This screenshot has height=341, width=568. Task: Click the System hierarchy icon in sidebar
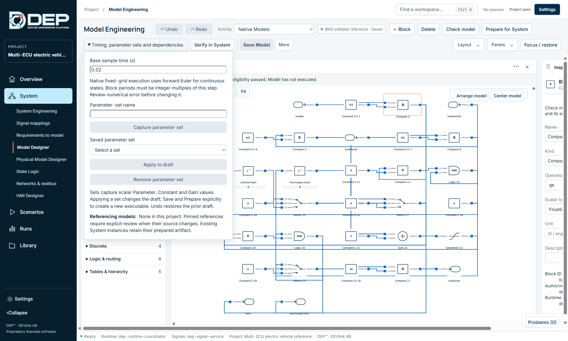tap(12, 96)
